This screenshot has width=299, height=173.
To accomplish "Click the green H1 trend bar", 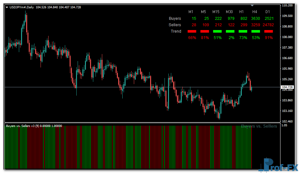I will click(243, 31).
